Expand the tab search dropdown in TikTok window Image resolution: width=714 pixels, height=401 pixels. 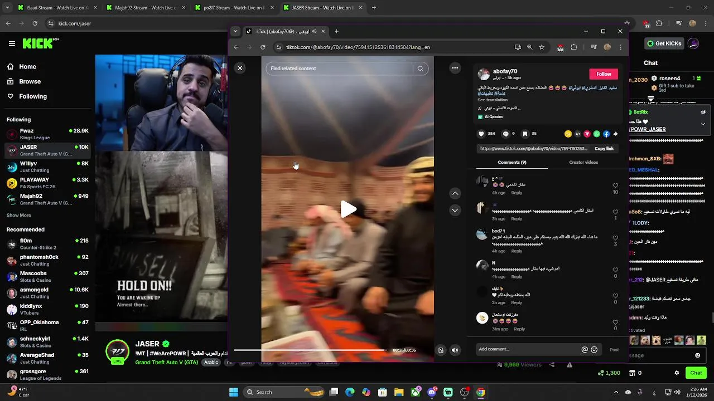235,31
